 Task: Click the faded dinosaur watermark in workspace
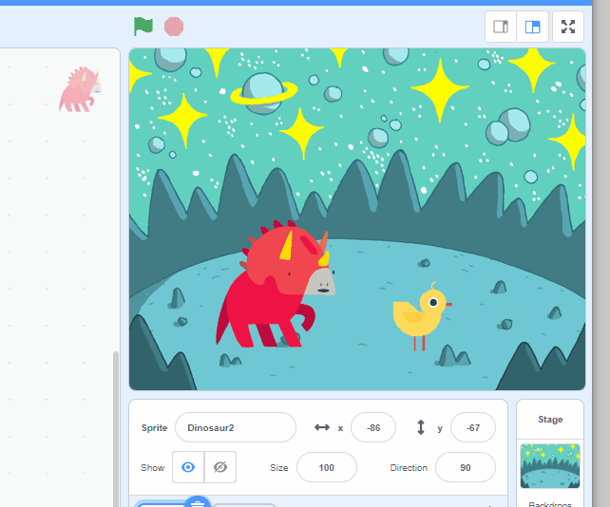coord(80,89)
